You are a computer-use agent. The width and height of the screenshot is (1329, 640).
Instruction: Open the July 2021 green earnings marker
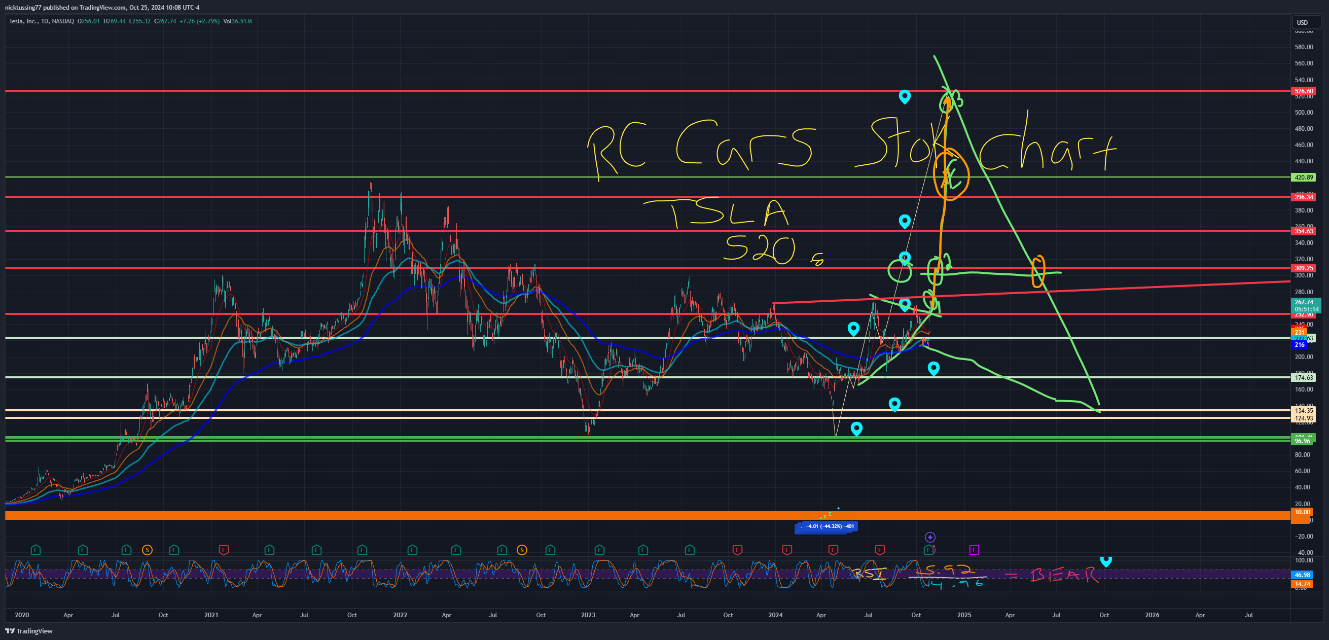pyautogui.click(x=316, y=550)
